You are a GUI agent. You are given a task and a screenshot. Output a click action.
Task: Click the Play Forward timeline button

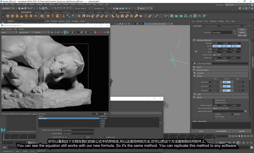point(242,136)
